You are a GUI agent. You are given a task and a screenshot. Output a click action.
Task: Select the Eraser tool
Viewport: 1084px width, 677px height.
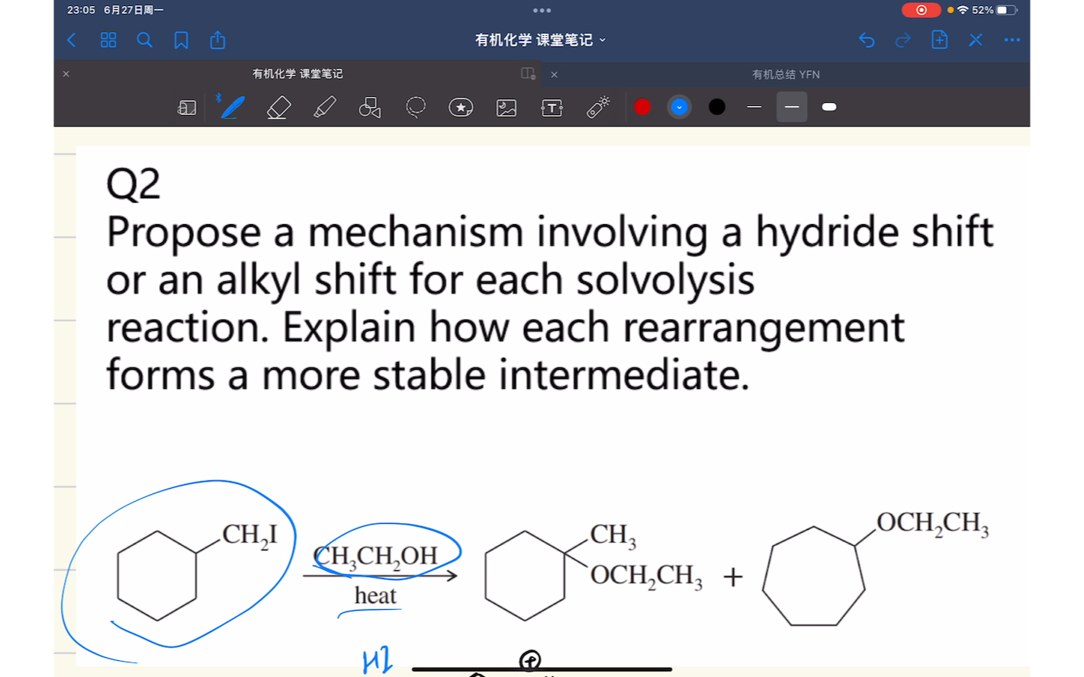pos(278,107)
